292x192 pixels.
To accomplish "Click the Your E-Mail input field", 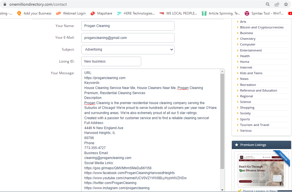I will point(128,38).
